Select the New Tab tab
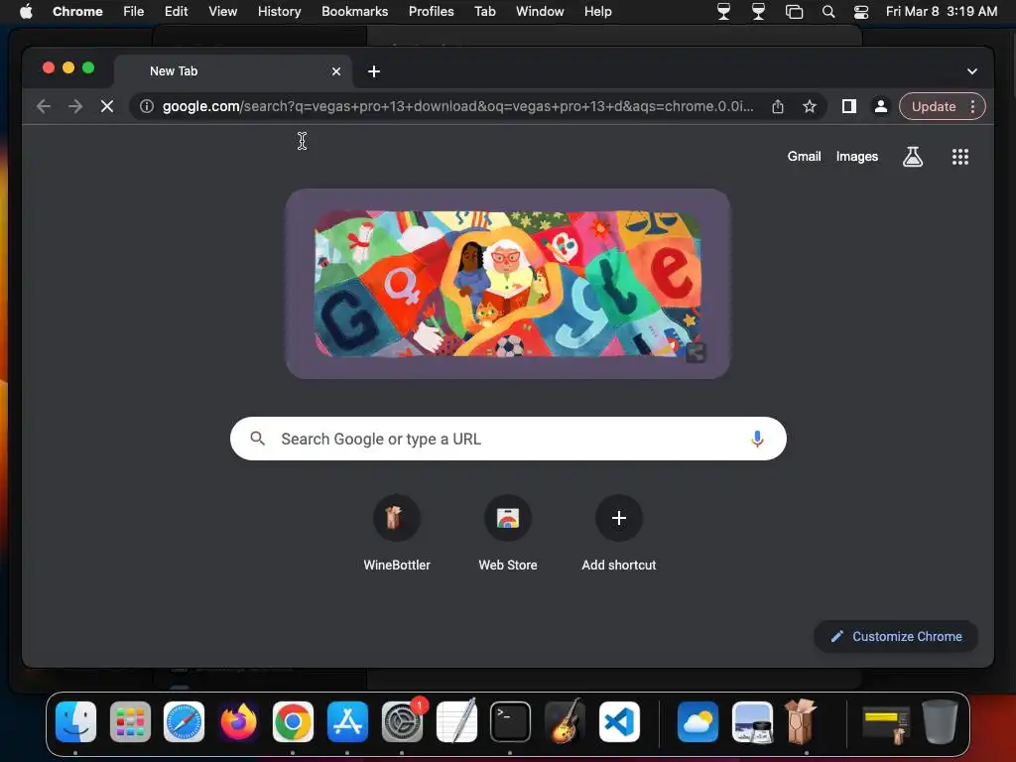1016x762 pixels. [233, 71]
